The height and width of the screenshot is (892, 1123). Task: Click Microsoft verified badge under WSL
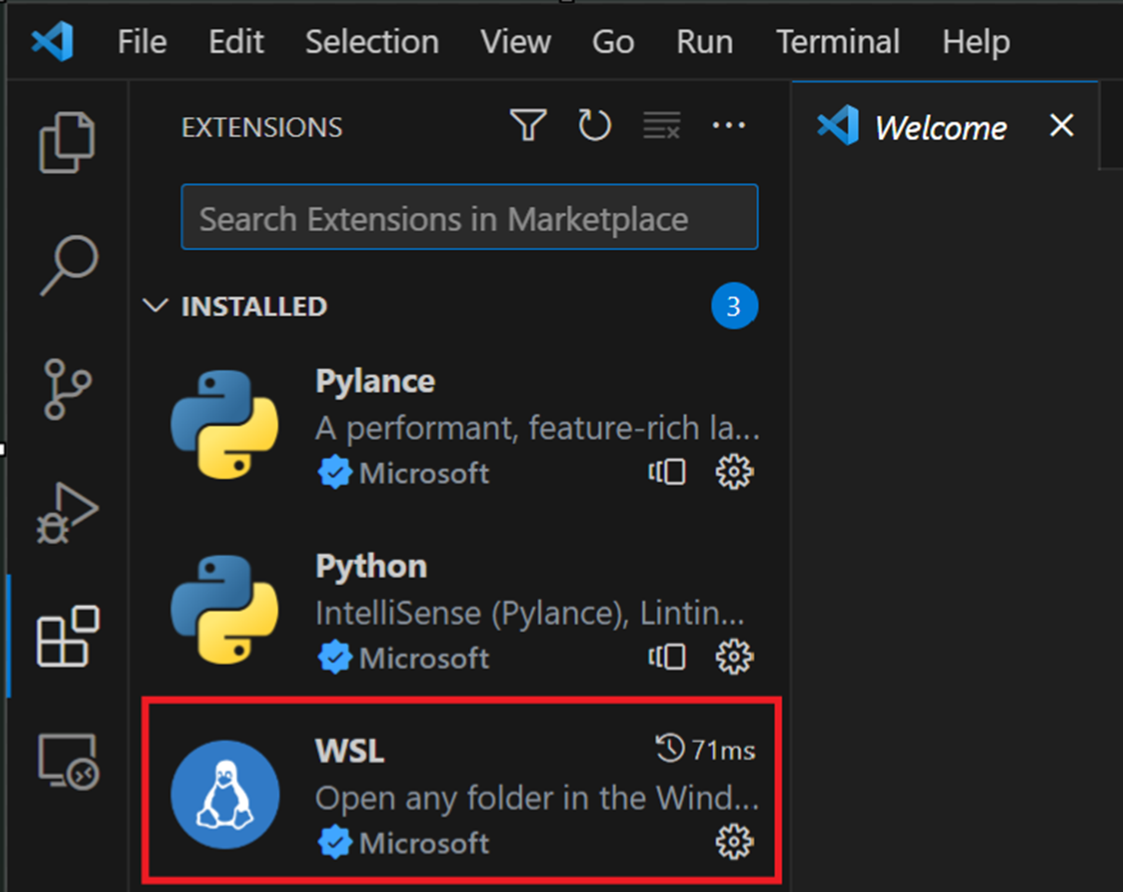coord(335,843)
